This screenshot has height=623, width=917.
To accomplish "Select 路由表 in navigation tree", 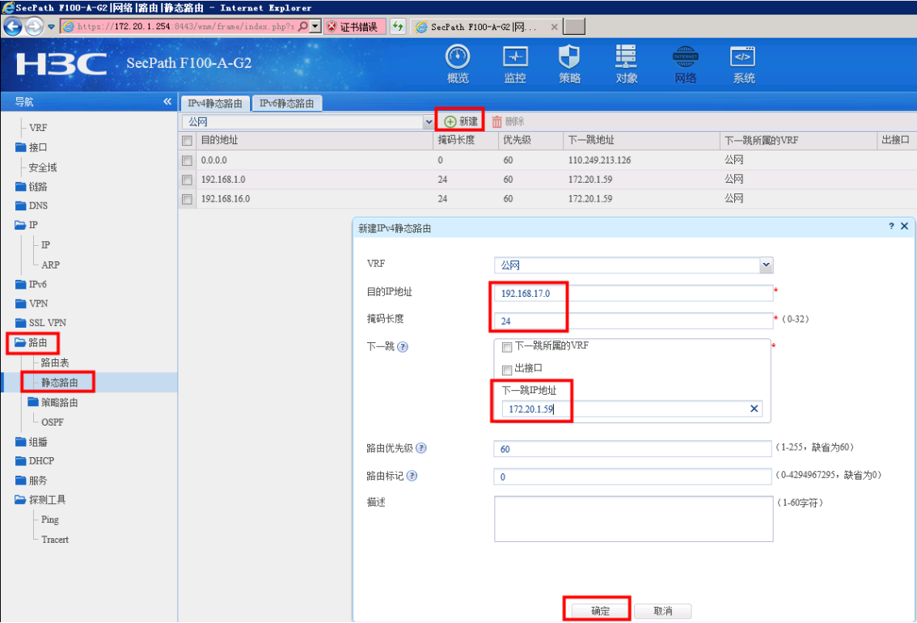I will click(55, 362).
